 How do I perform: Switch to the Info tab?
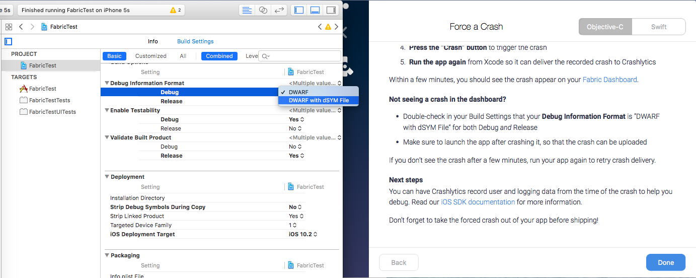[x=152, y=41]
